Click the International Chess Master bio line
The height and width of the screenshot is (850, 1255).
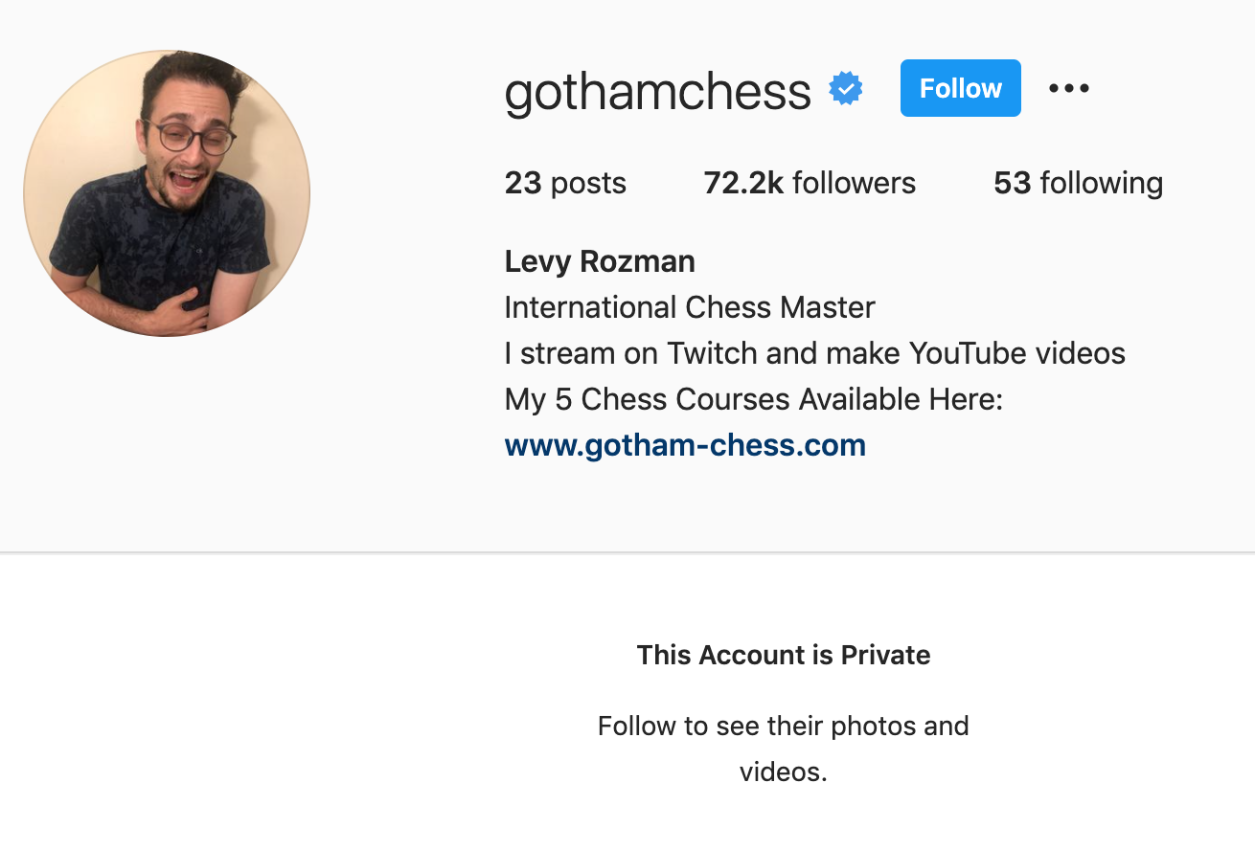689,307
